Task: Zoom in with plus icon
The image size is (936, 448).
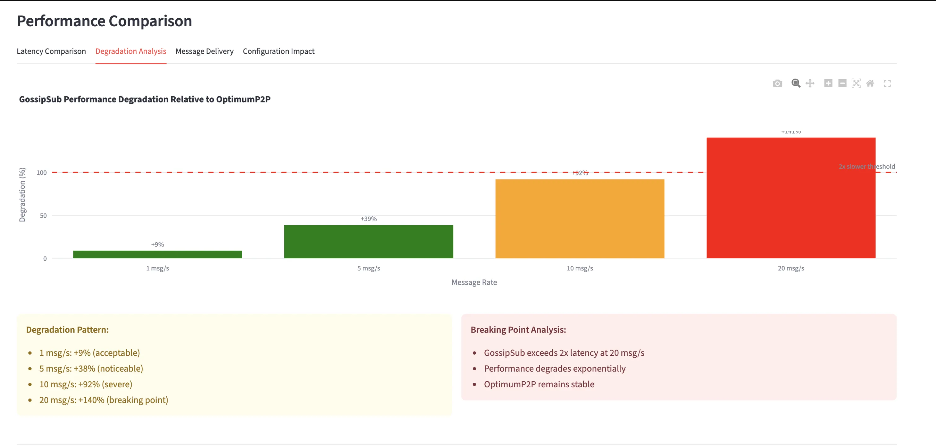Action: 828,84
